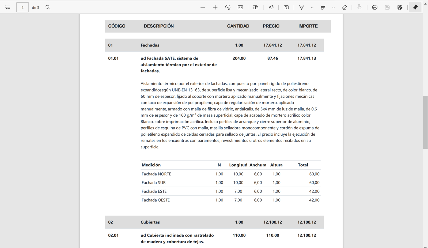Select the Add text tool
The height and width of the screenshot is (248, 428).
coord(286,7)
